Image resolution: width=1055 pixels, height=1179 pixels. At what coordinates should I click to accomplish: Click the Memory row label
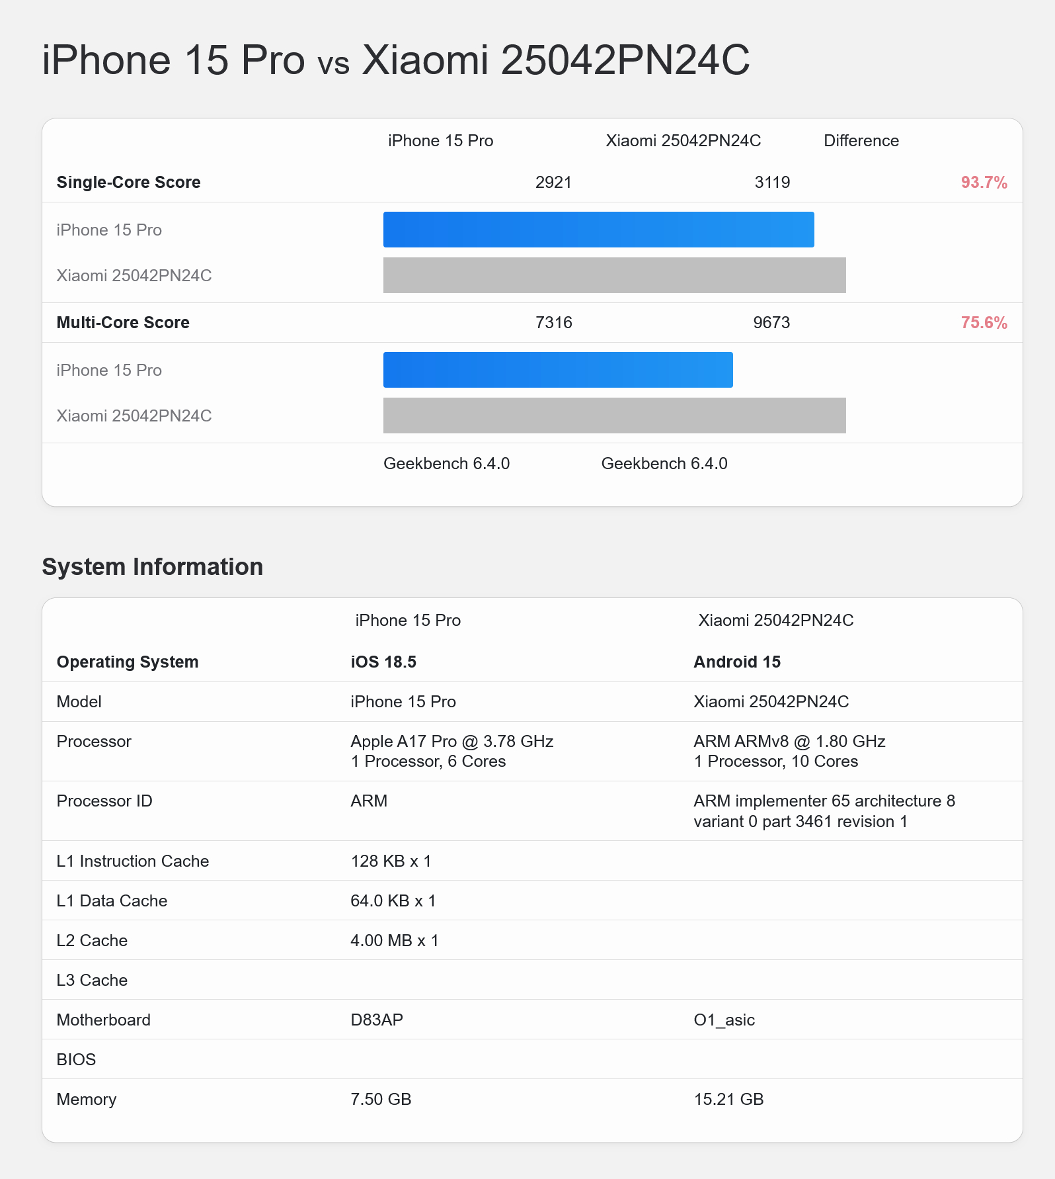coord(87,1100)
